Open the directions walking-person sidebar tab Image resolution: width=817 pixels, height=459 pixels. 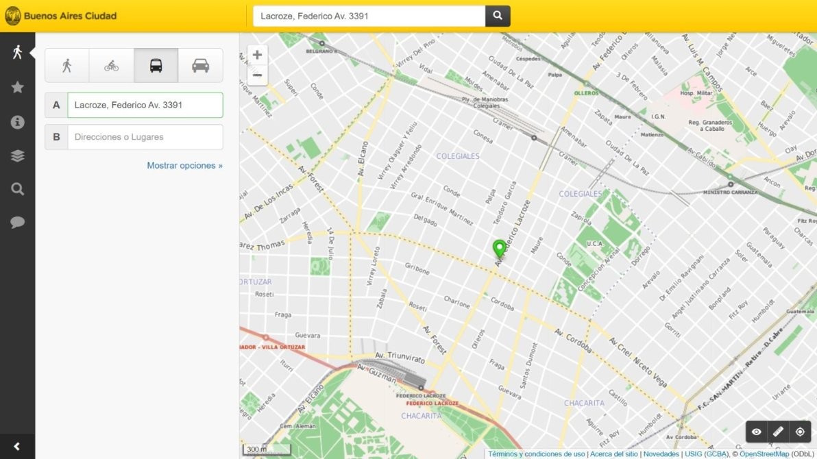coord(17,51)
